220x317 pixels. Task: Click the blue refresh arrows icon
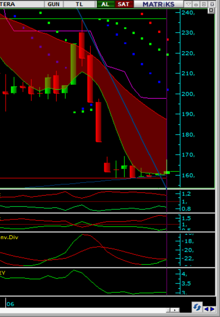[x=197, y=307]
